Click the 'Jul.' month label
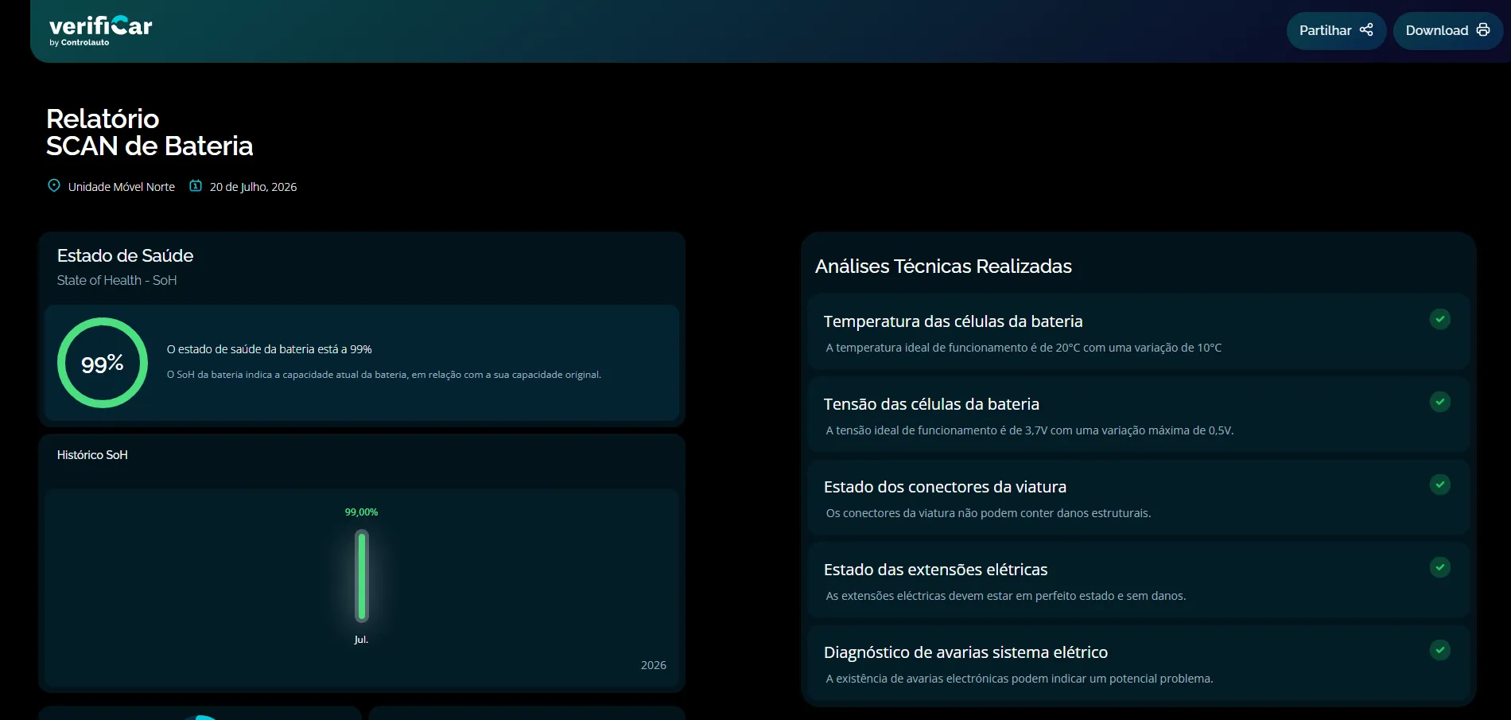 click(361, 640)
